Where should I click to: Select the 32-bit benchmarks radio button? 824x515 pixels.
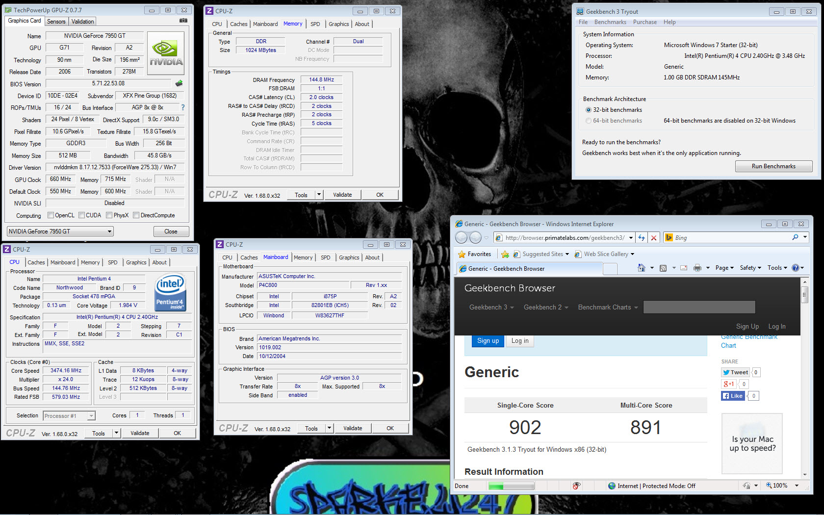pos(589,110)
